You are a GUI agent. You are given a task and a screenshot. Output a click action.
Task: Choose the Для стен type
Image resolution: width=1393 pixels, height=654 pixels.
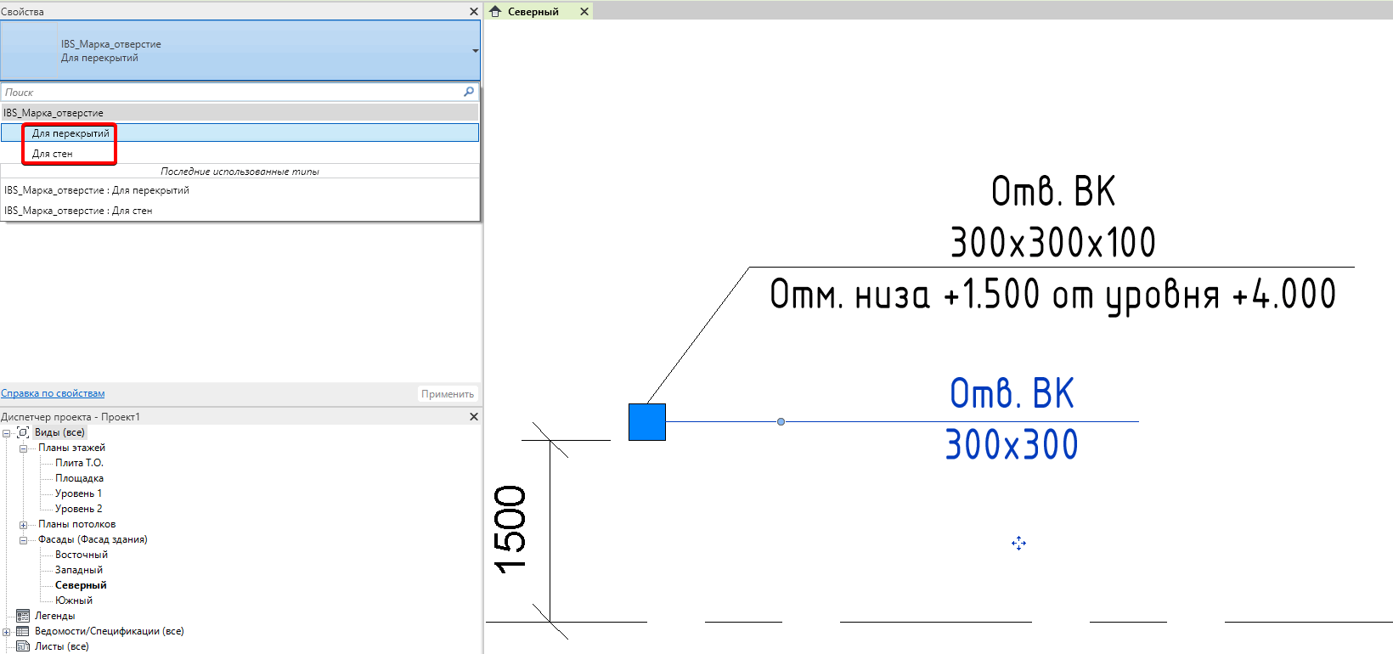coord(240,154)
